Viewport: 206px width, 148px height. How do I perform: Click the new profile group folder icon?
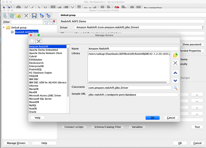pos(18,16)
